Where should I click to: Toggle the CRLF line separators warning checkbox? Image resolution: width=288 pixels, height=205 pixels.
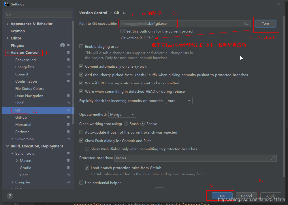pos(81,83)
